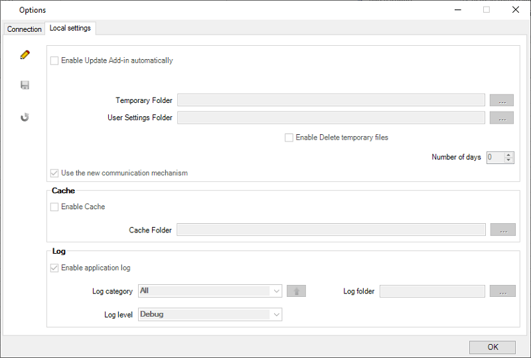Toggle Enable Delete temporary files checkbox

289,137
